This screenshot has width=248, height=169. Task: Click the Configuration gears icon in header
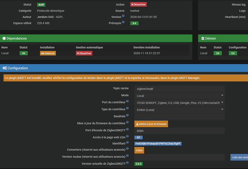point(5,68)
